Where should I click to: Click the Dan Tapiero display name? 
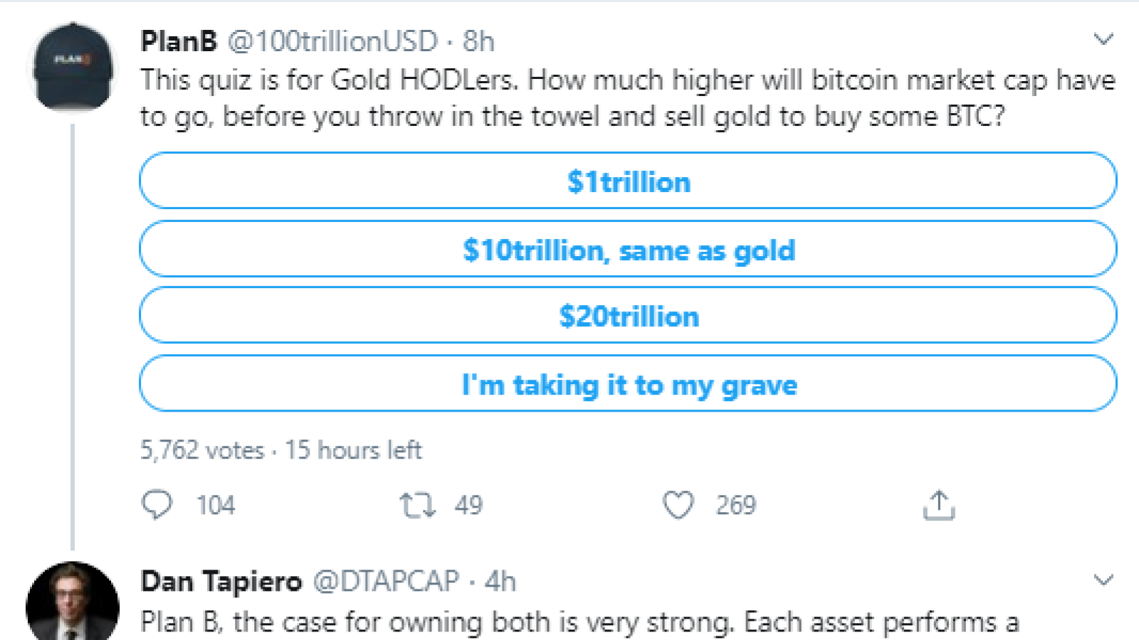click(x=221, y=582)
